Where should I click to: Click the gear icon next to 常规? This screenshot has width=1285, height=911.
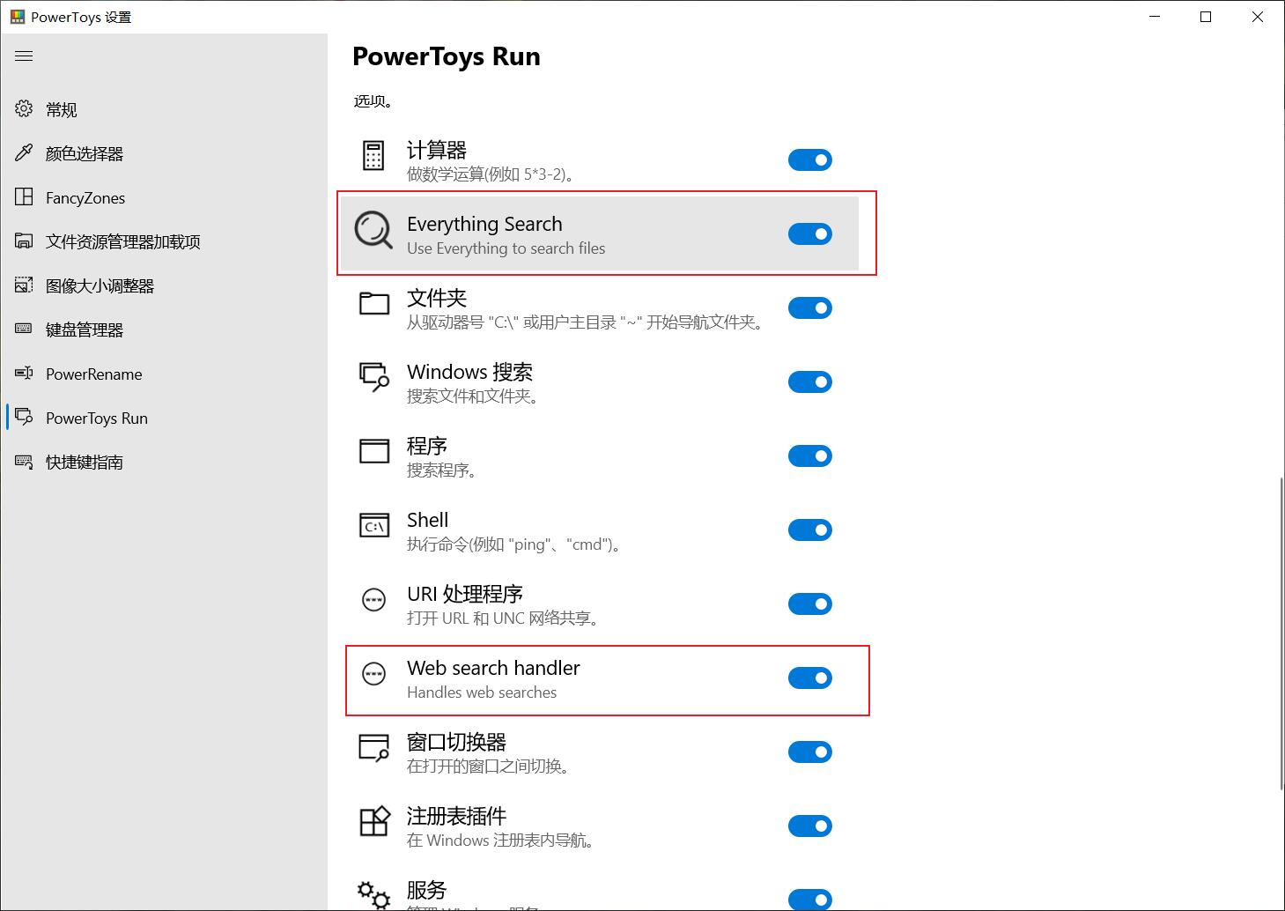click(x=24, y=109)
